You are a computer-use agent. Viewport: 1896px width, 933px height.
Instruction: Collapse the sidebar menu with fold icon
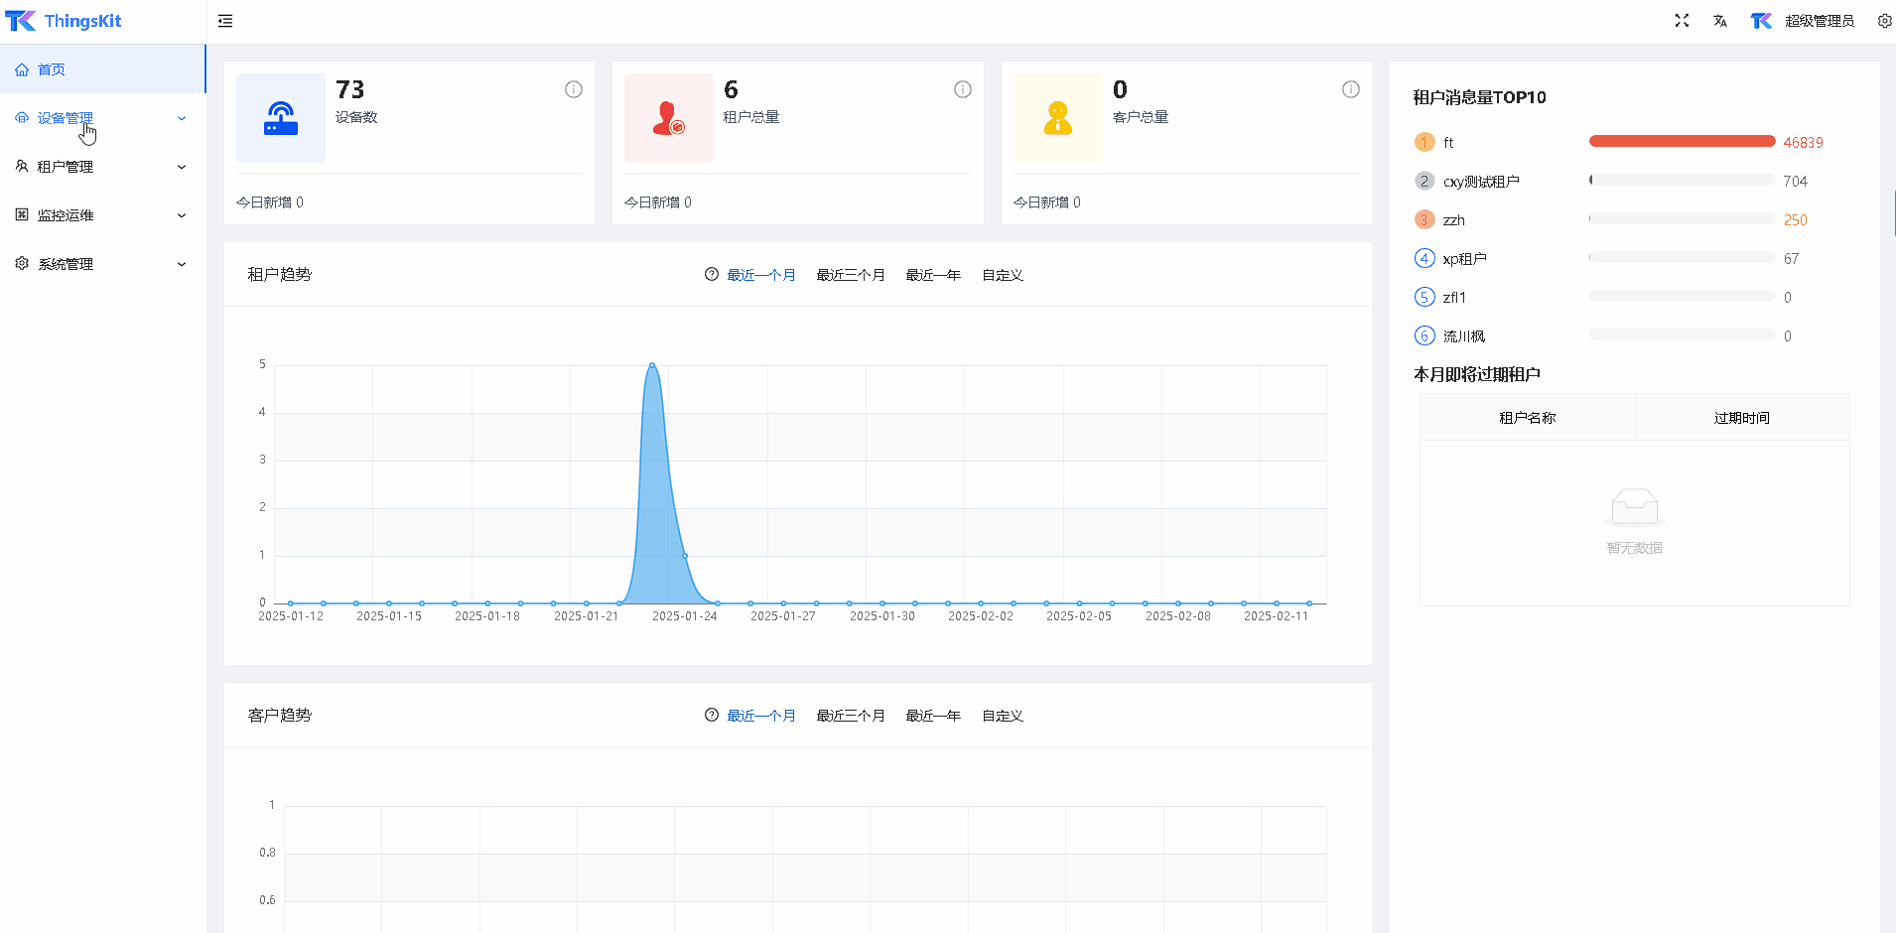coord(225,21)
